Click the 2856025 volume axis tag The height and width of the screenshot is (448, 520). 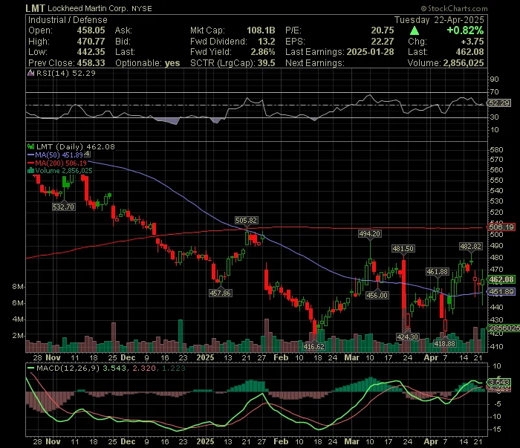504,328
